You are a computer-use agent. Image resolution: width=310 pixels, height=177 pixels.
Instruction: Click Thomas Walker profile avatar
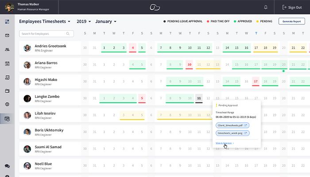pyautogui.click(x=9, y=8)
